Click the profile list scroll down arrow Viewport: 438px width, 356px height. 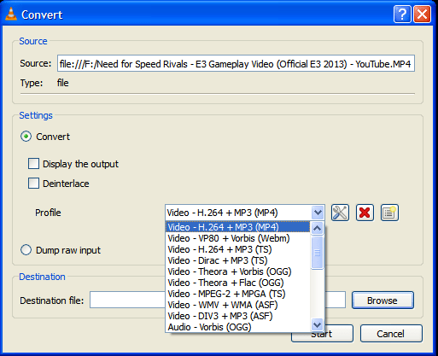coord(317,324)
